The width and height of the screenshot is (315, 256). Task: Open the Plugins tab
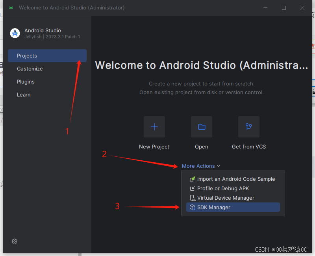coord(47,82)
